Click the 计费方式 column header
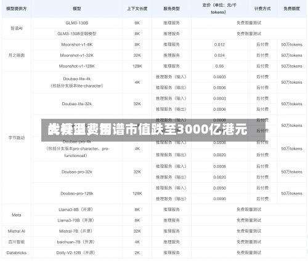This screenshot has width=308, height=261. click(x=262, y=9)
